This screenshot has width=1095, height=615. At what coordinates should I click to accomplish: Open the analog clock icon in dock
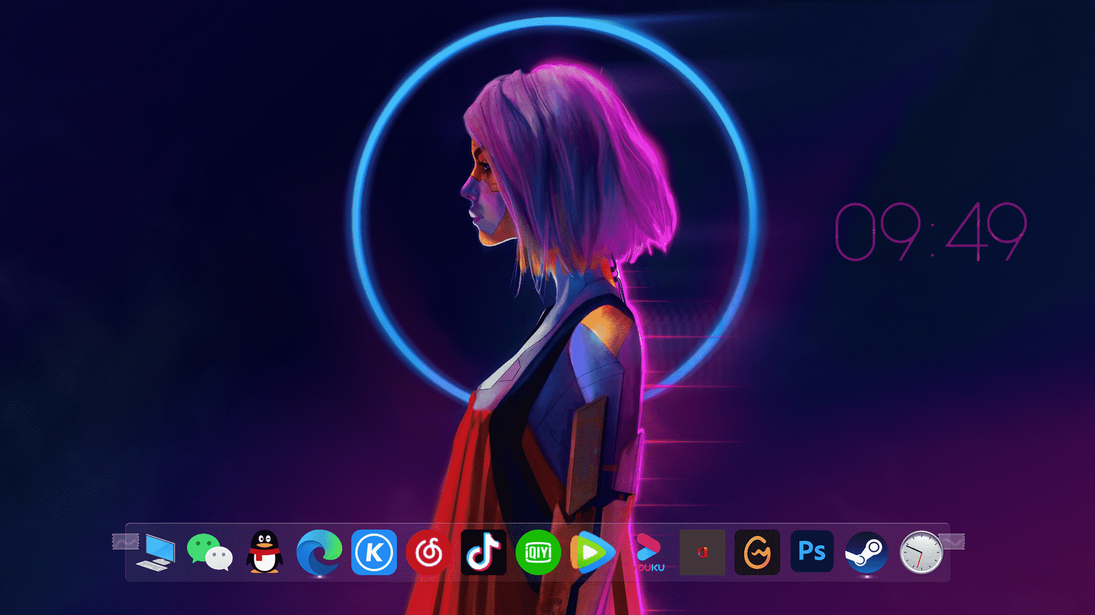[921, 552]
